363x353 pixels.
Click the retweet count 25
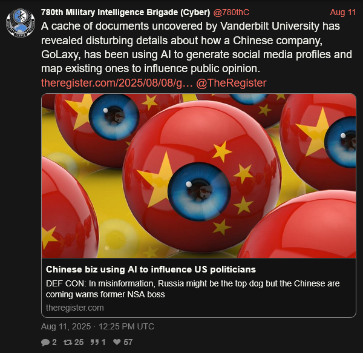[79, 342]
